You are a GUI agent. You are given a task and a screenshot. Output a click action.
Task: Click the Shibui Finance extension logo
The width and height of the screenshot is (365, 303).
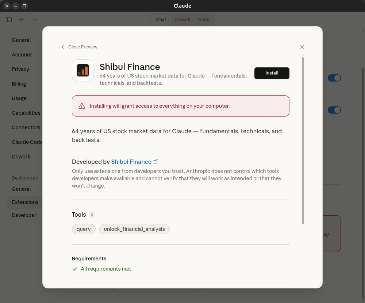(x=83, y=70)
